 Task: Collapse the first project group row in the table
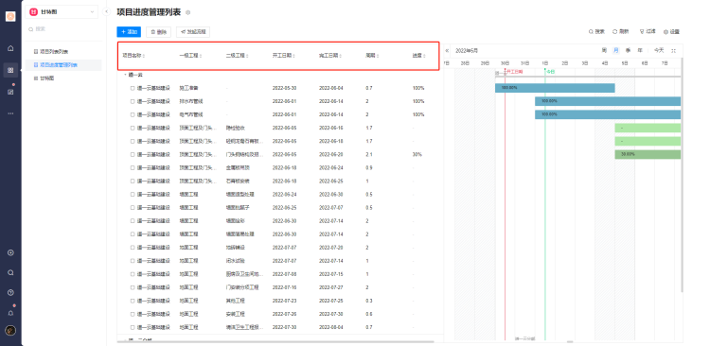click(x=125, y=75)
